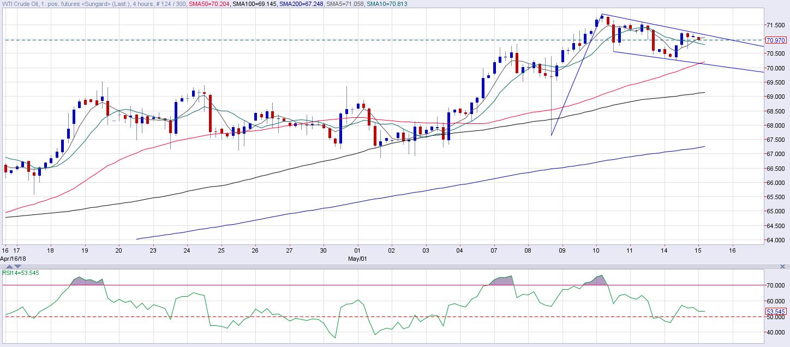Viewport: 790px width, 347px height.
Task: Click the Apr/16/18 date axis label
Action: tap(13, 258)
